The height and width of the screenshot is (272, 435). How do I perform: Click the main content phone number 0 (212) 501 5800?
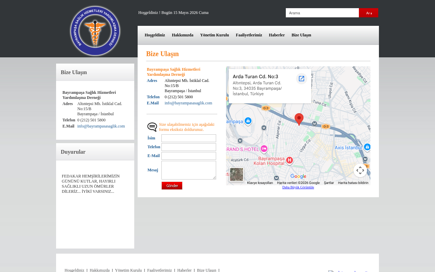point(179,97)
